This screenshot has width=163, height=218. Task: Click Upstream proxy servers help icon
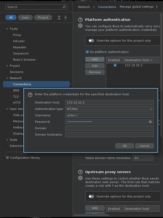click(x=80, y=172)
